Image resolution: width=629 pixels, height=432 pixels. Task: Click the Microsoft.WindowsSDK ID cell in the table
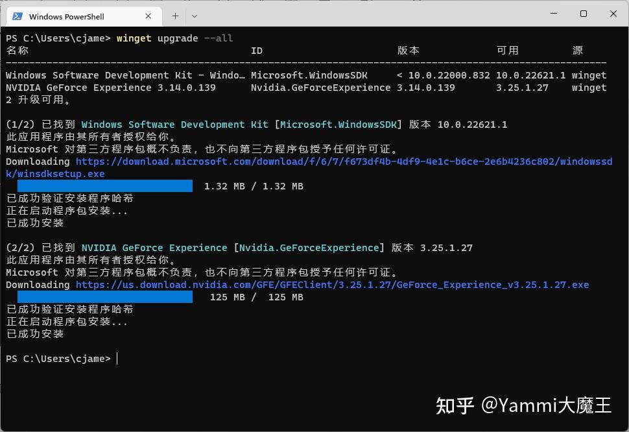[x=309, y=75]
